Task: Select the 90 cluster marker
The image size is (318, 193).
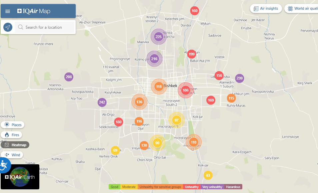Action: (157, 143)
